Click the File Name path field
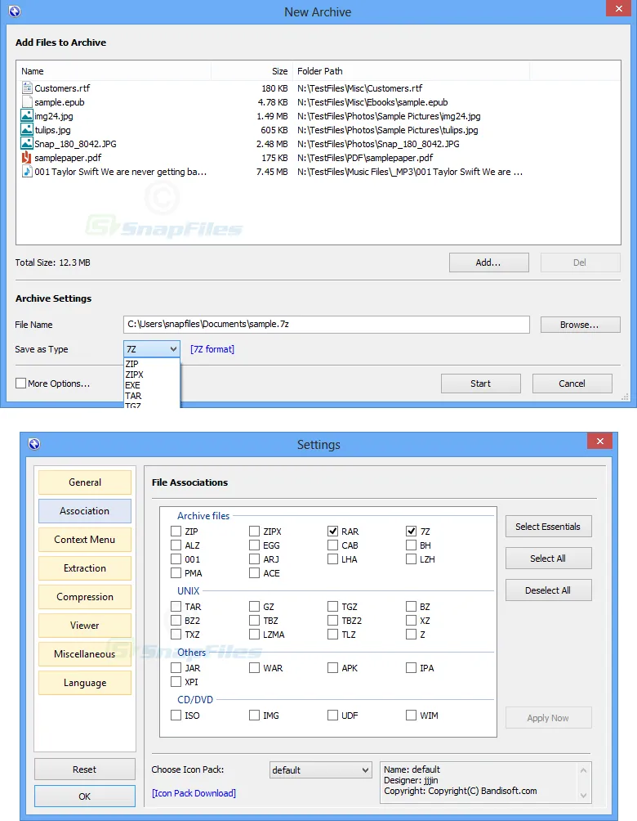Viewport: 637px width, 821px height. (x=327, y=325)
